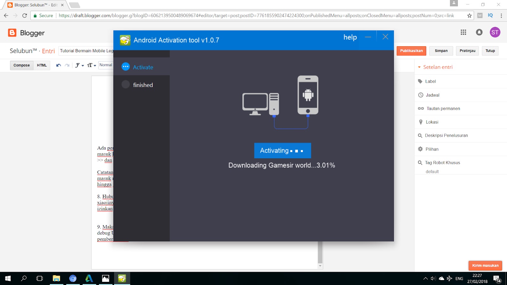
Task: Close the Android Activation tool window
Action: point(385,37)
